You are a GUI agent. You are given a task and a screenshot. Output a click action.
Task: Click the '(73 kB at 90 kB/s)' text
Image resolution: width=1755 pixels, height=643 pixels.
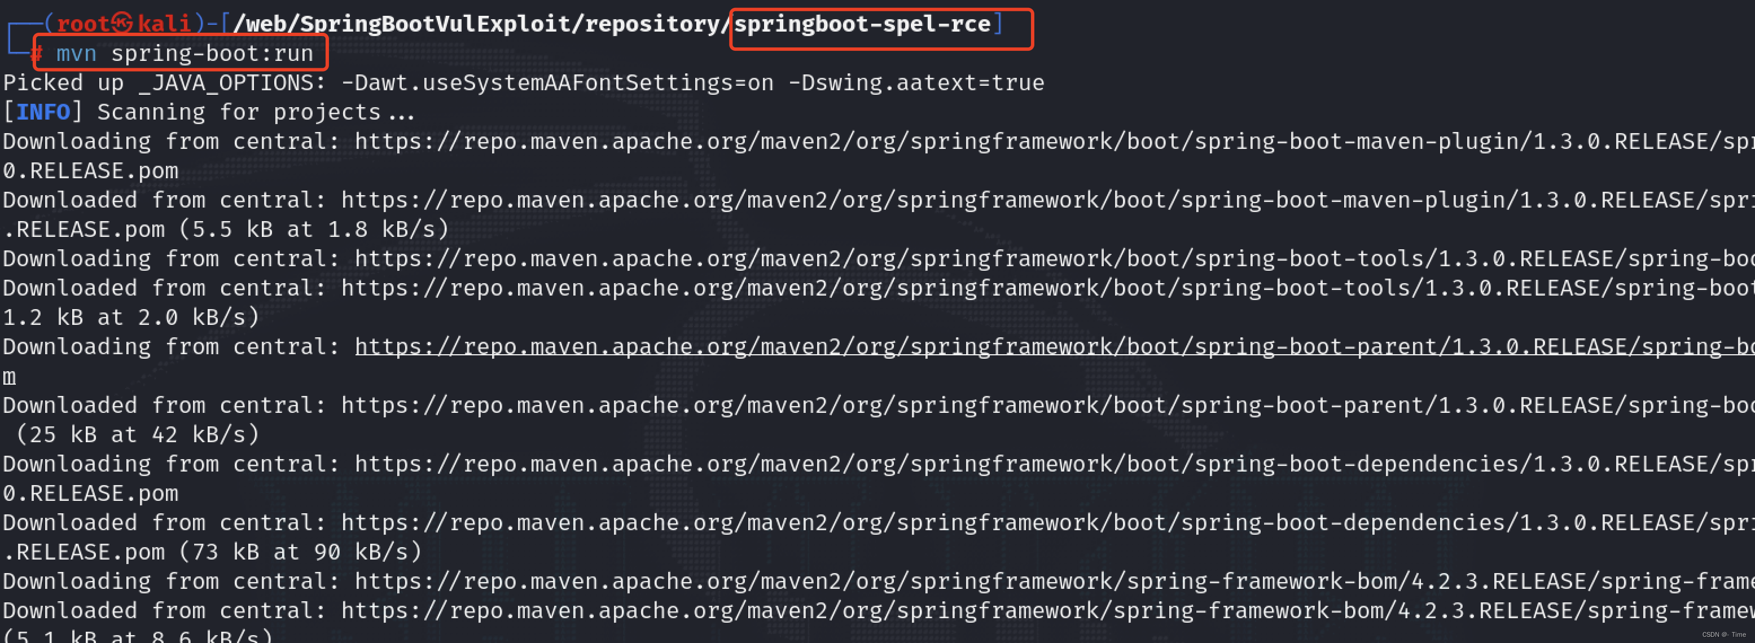point(300,552)
